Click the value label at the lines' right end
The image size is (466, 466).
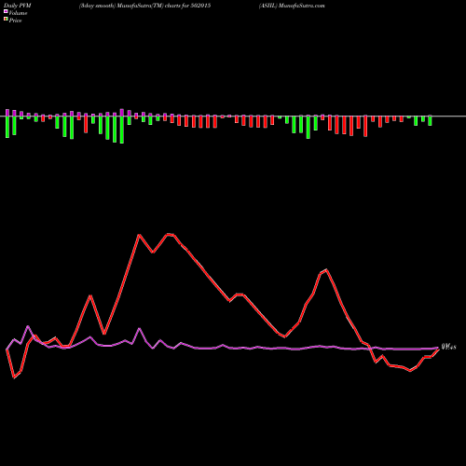[x=448, y=348]
